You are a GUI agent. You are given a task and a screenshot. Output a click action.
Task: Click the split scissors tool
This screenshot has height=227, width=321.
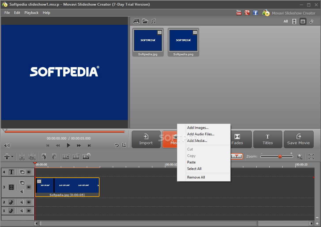pyautogui.click(x=22, y=157)
